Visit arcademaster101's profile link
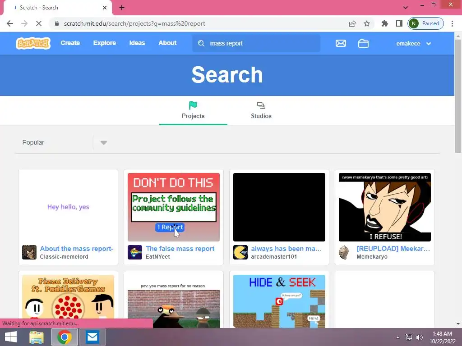 pyautogui.click(x=274, y=256)
